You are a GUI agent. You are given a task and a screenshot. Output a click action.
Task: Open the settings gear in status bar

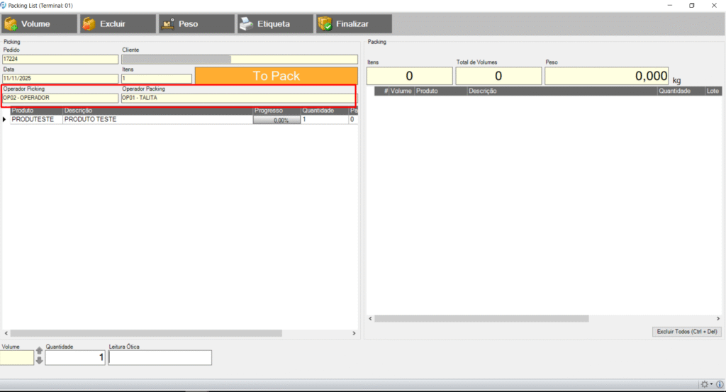coord(704,384)
